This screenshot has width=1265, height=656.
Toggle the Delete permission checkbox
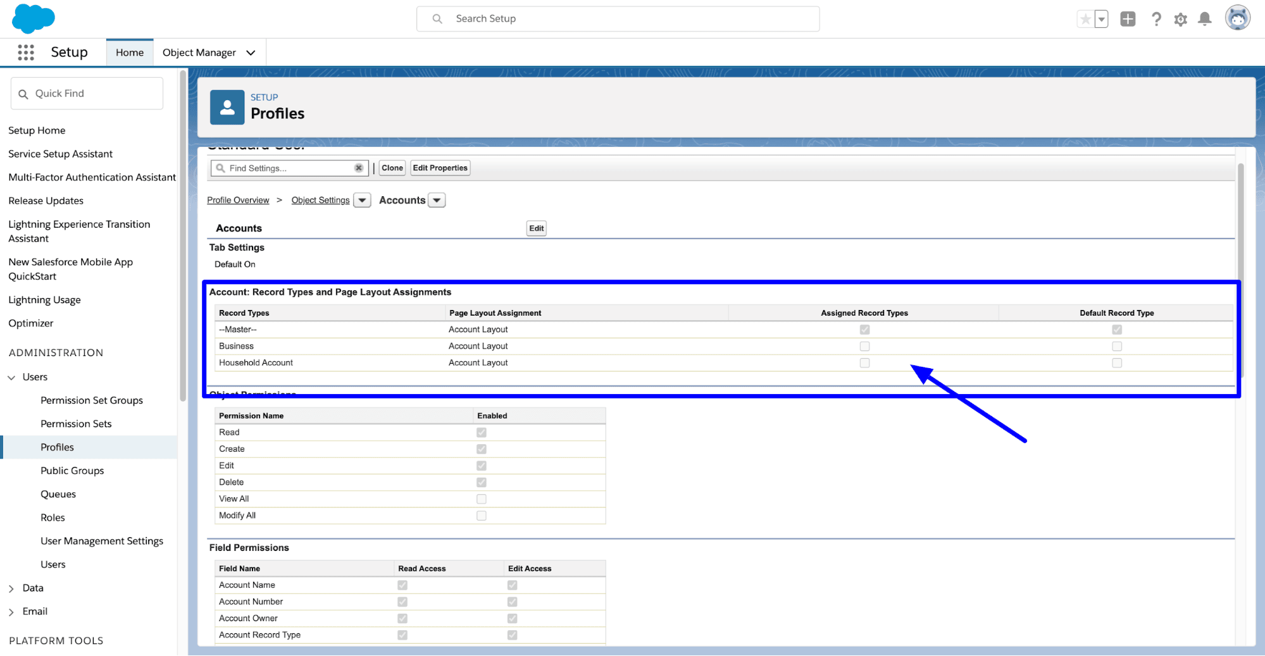click(x=482, y=483)
